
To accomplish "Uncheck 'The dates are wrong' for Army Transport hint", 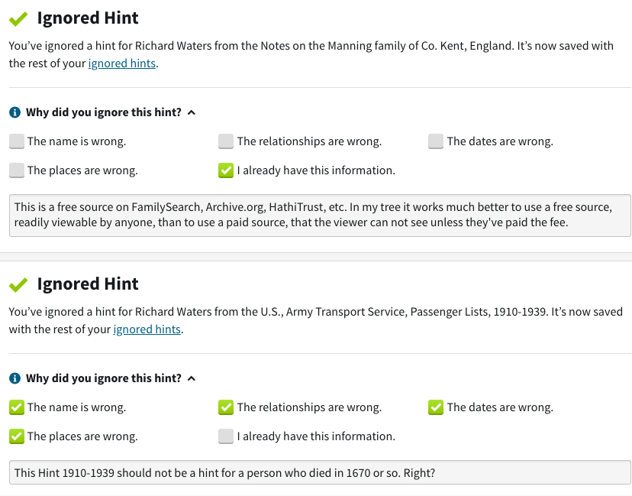I will pos(436,407).
